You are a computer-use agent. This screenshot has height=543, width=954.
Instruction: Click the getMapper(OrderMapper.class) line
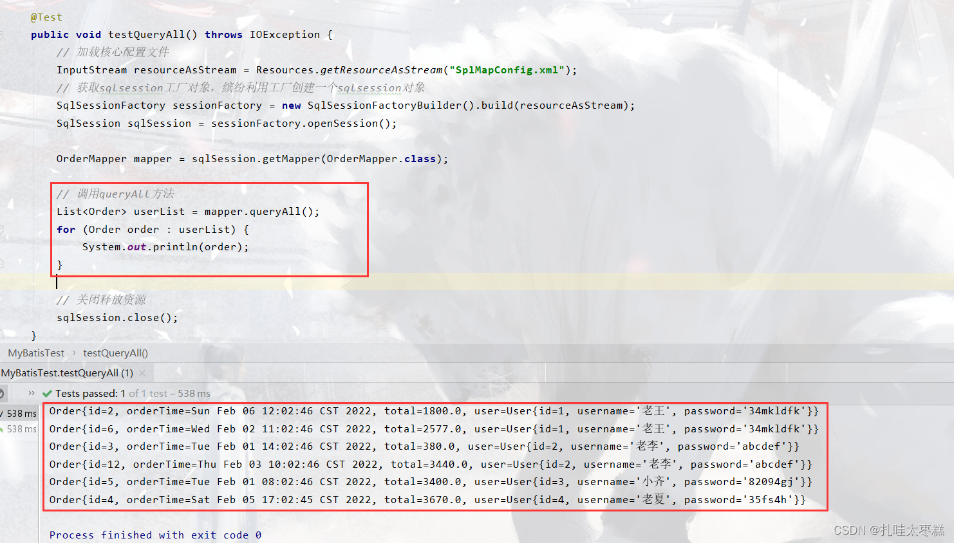[252, 159]
